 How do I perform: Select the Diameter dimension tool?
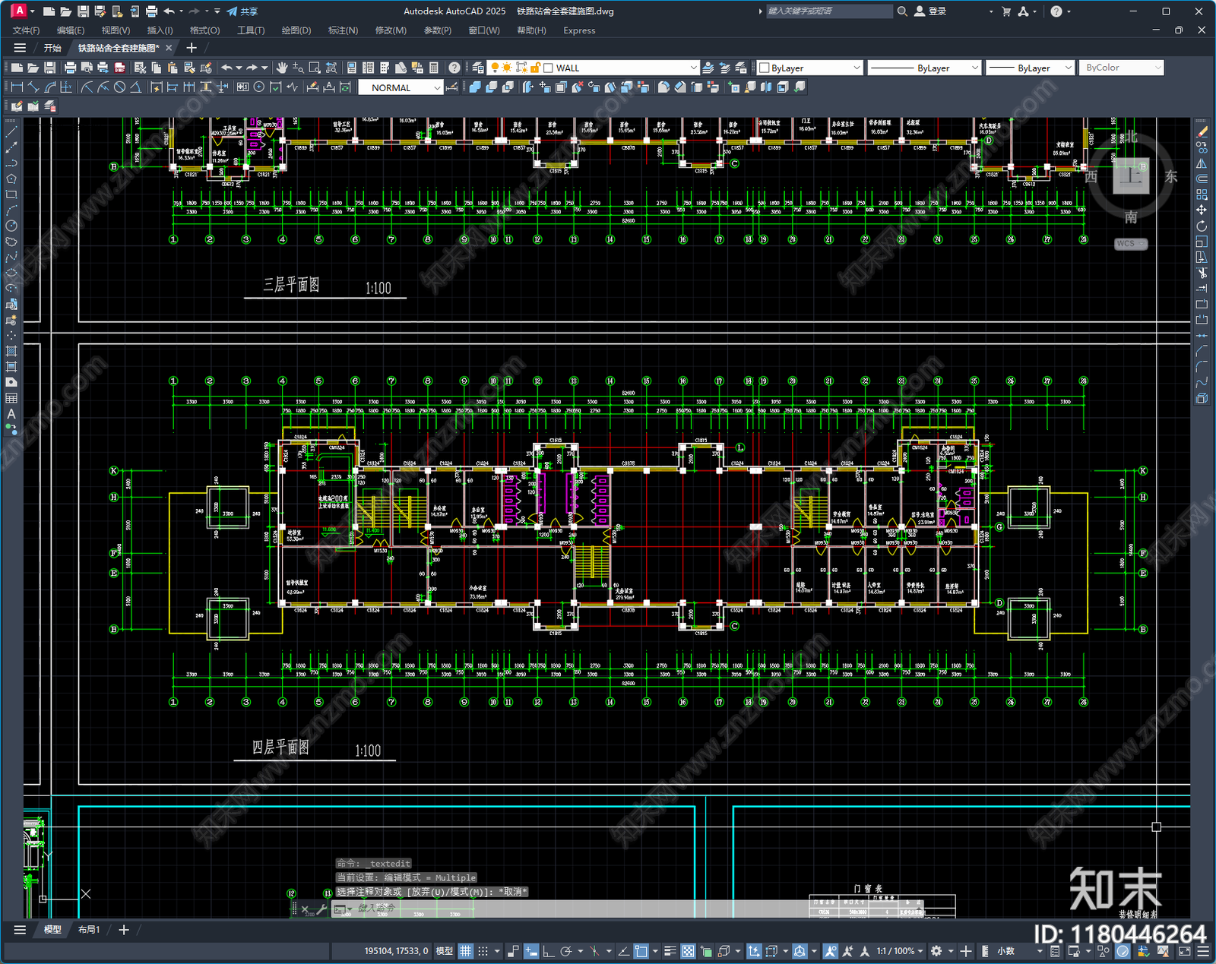[x=119, y=87]
